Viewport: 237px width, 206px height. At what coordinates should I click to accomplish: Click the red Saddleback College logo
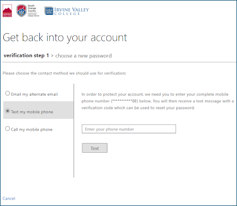(7, 11)
